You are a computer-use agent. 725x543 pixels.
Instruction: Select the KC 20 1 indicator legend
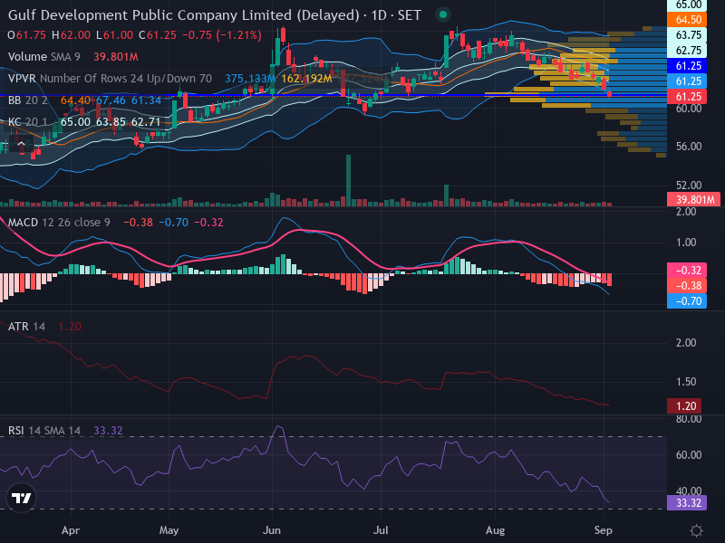tap(27, 122)
